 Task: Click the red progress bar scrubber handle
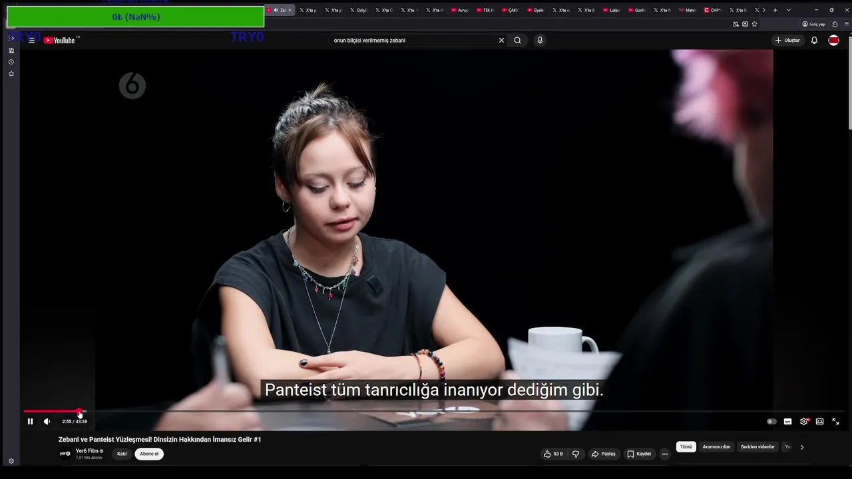pyautogui.click(x=79, y=412)
